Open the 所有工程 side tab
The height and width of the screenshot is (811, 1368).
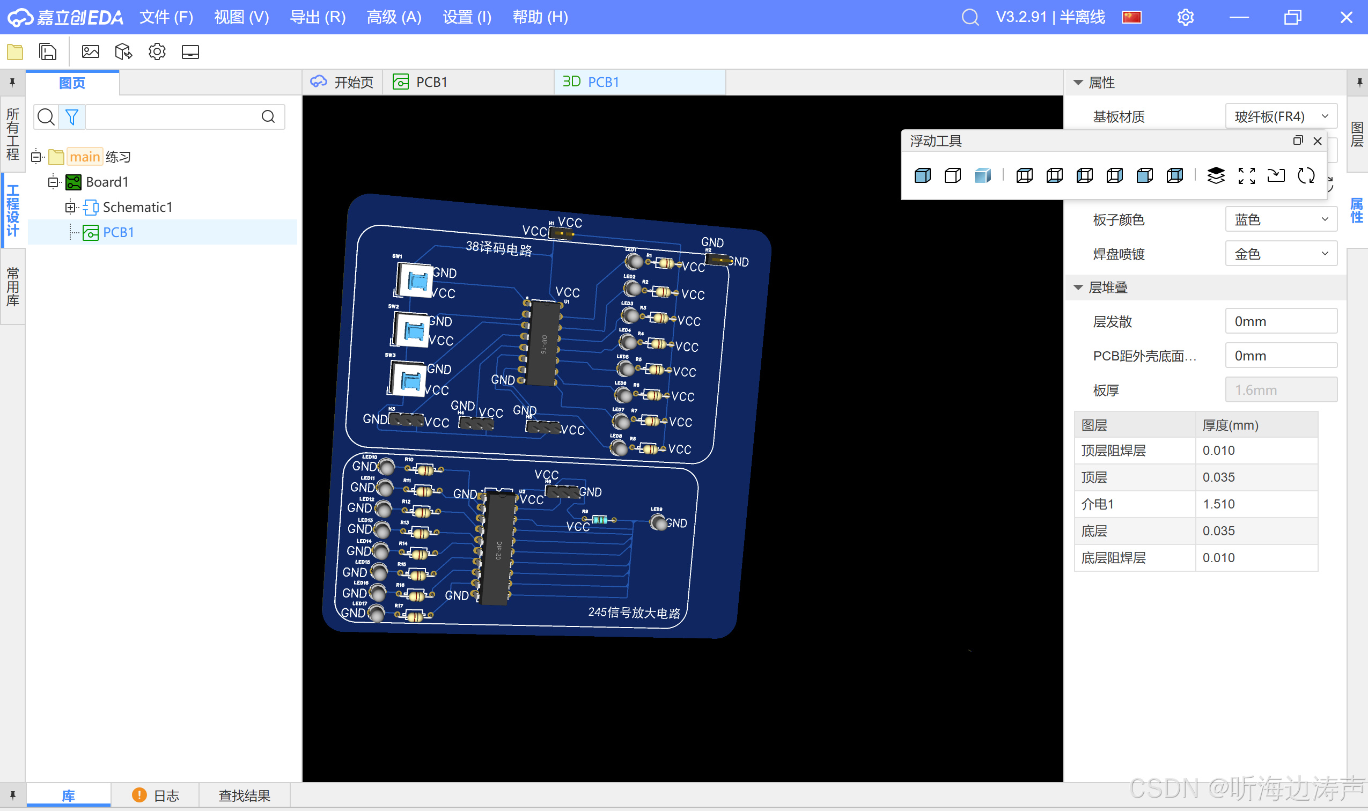12,134
